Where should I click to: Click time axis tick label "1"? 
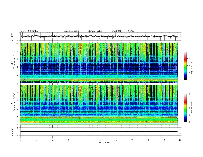pos(36,140)
